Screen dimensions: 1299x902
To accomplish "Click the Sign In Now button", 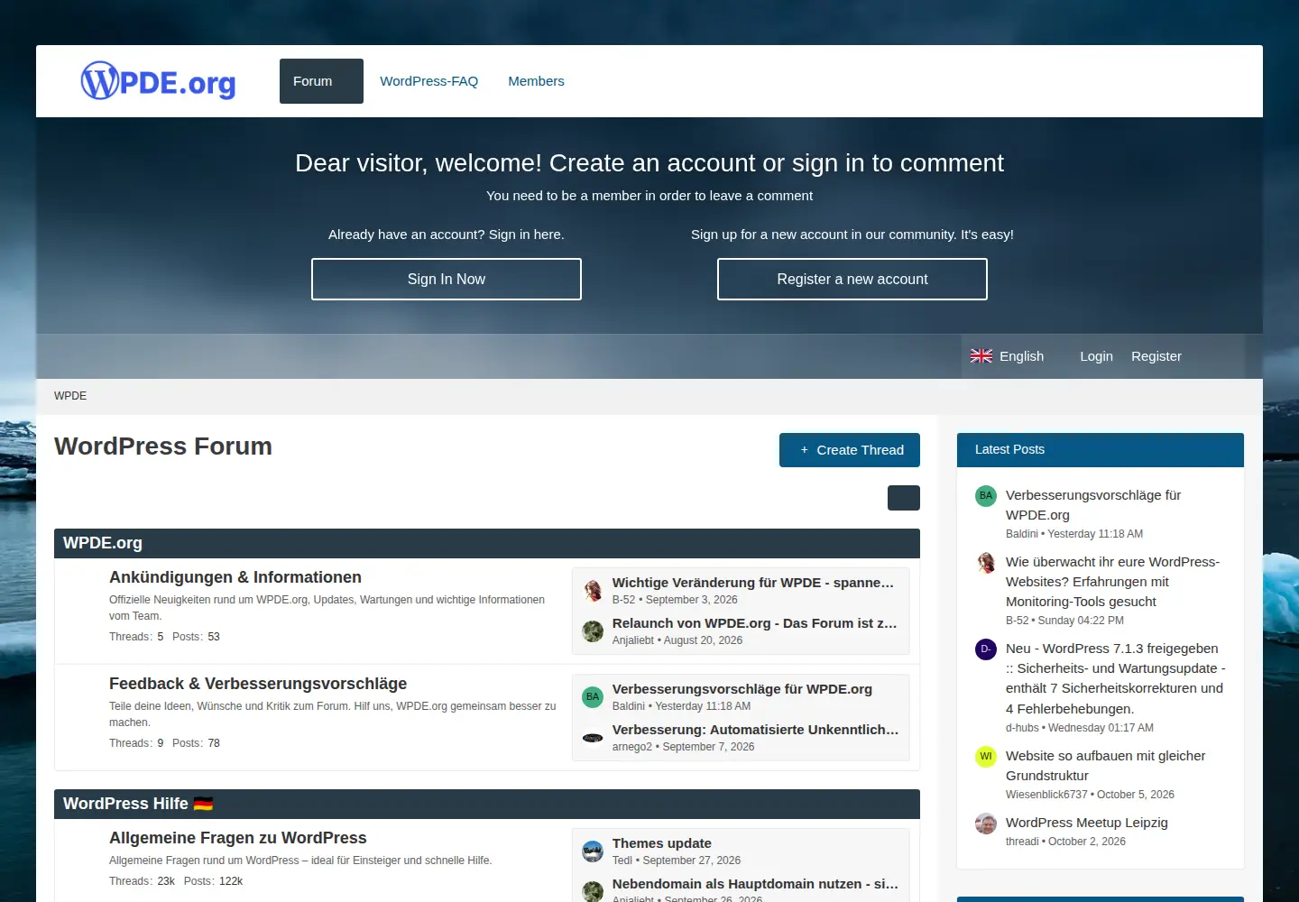I will coord(447,280).
